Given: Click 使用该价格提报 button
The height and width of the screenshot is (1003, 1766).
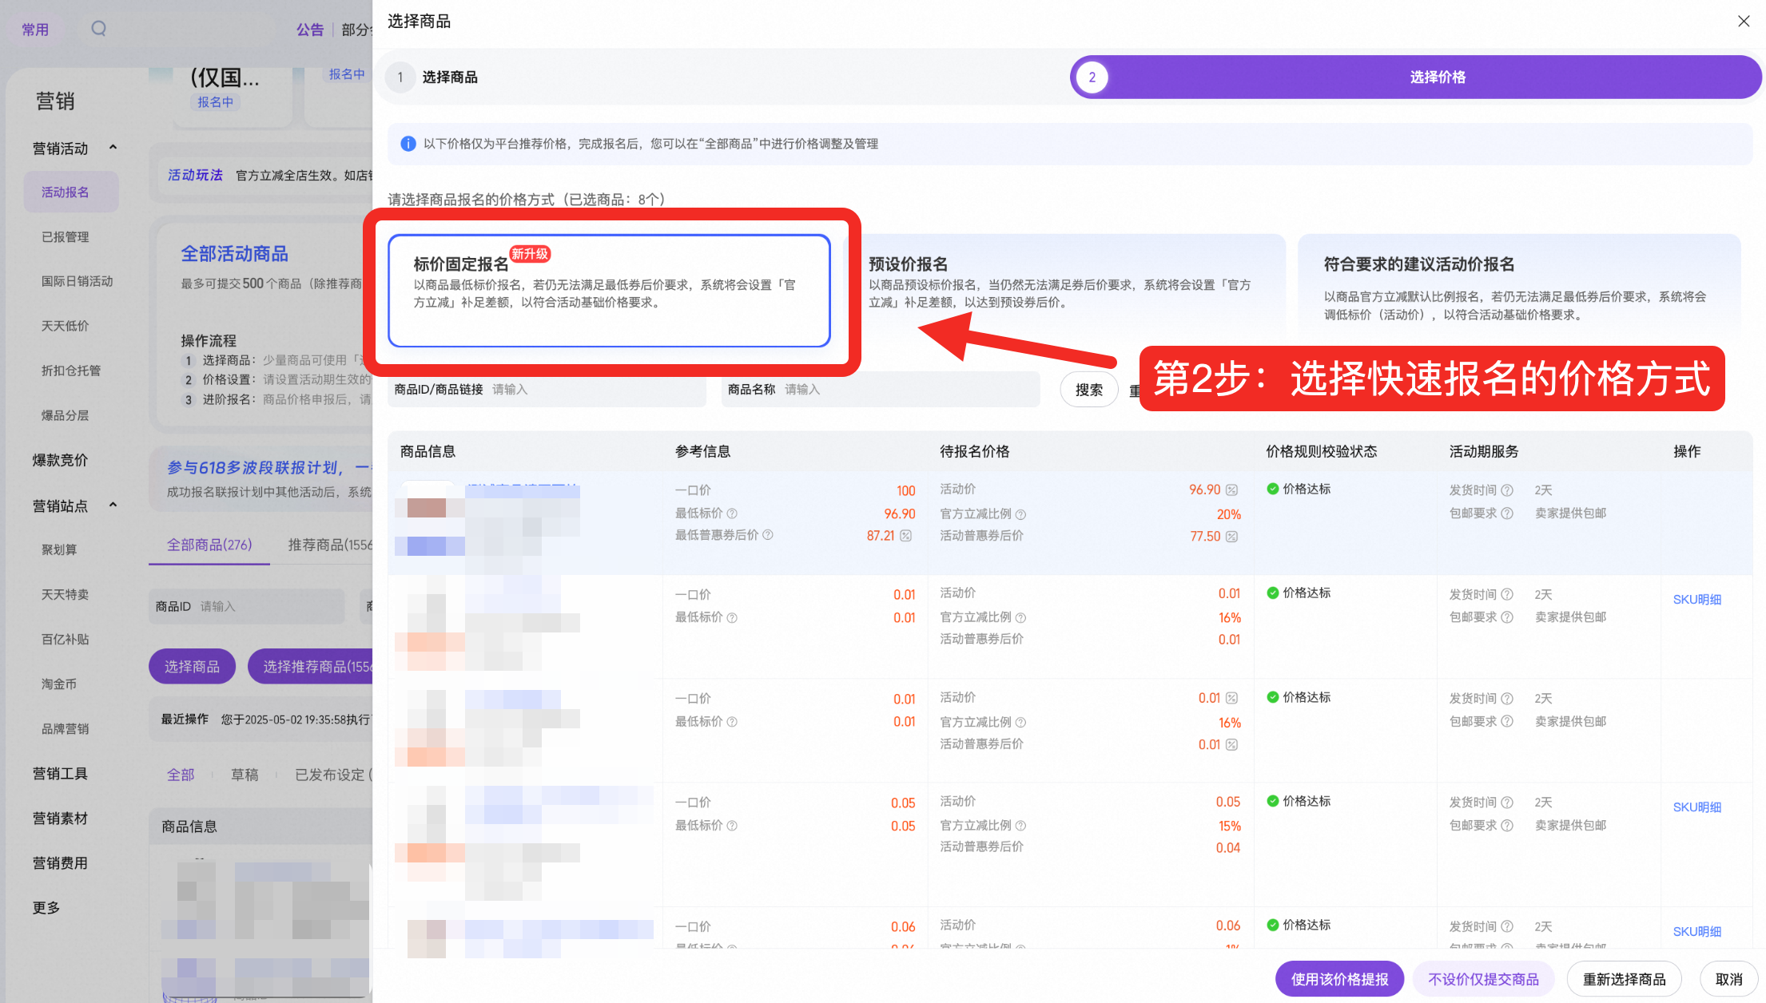Looking at the screenshot, I should (x=1339, y=979).
